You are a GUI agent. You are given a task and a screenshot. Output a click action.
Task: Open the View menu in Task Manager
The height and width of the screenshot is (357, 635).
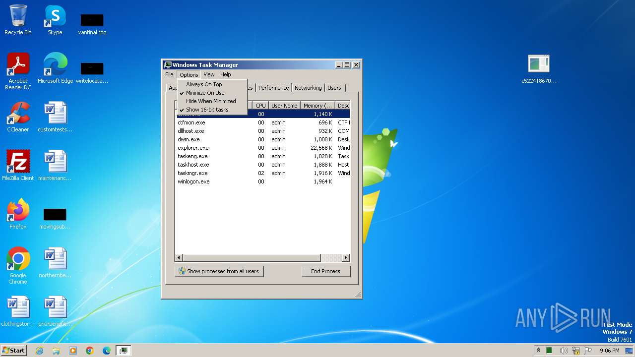point(209,74)
